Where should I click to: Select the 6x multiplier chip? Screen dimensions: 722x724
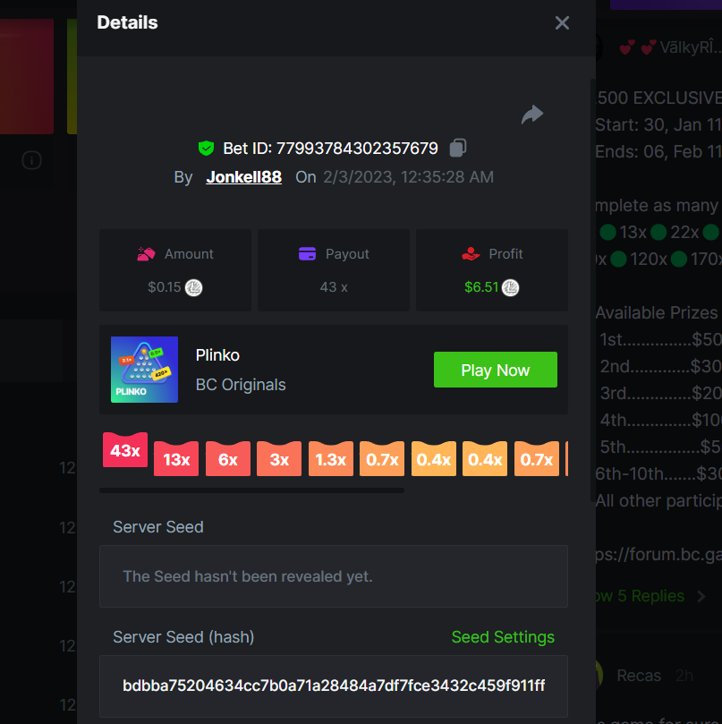[228, 459]
